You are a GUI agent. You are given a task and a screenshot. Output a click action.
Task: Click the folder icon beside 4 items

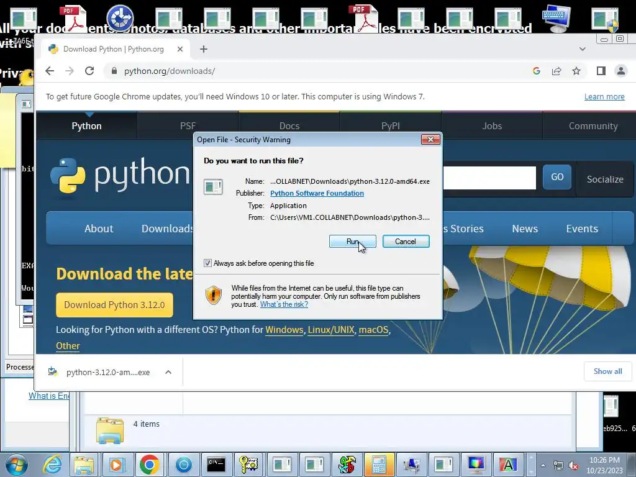click(x=109, y=430)
